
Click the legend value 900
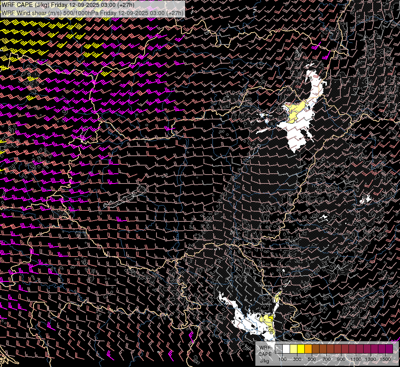click(341, 359)
